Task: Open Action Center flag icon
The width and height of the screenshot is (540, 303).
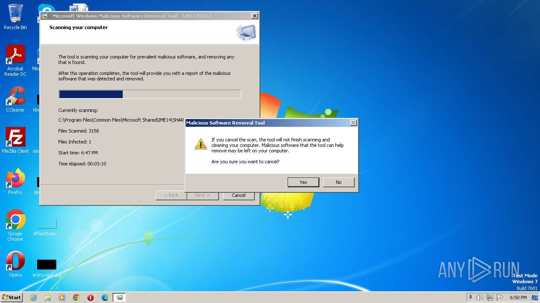Action: click(x=500, y=298)
